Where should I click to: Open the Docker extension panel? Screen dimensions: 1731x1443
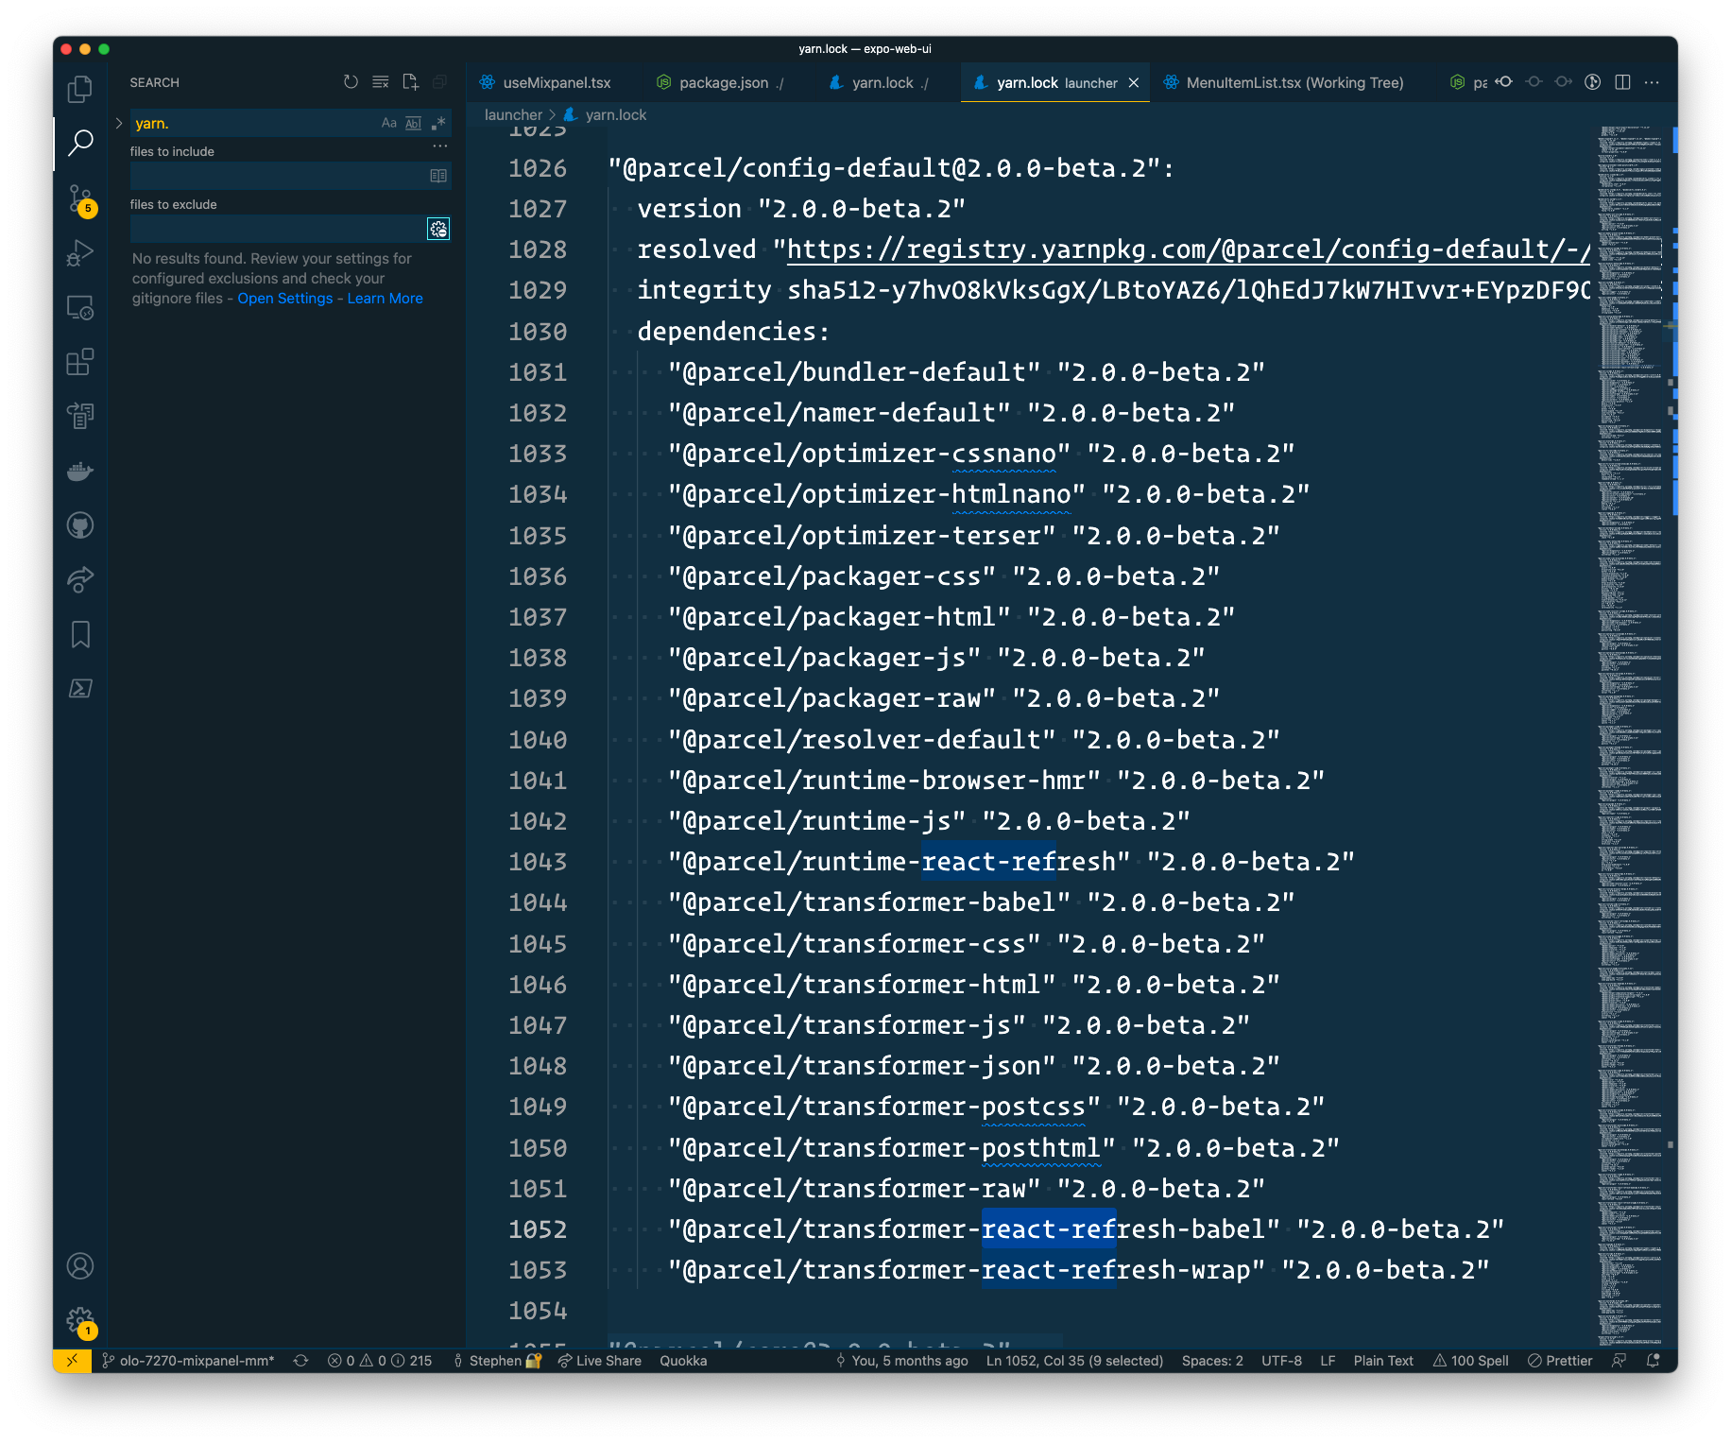click(79, 471)
